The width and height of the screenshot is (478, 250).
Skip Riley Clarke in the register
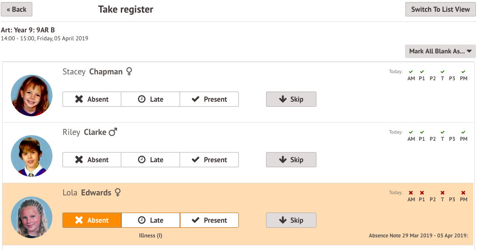click(x=291, y=160)
